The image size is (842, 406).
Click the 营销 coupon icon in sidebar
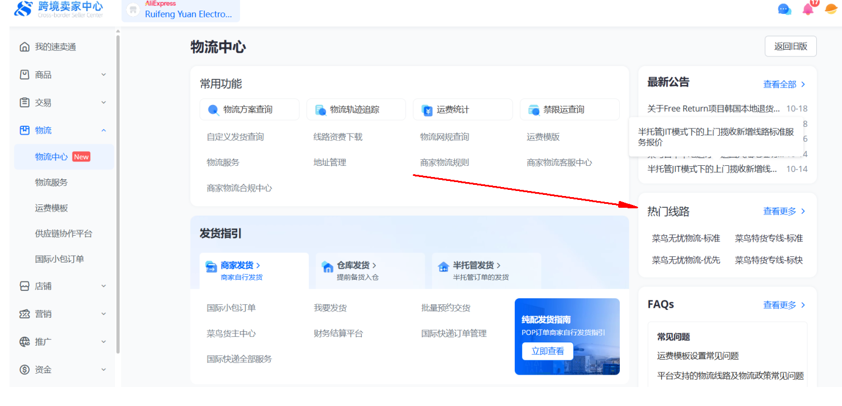(x=24, y=314)
